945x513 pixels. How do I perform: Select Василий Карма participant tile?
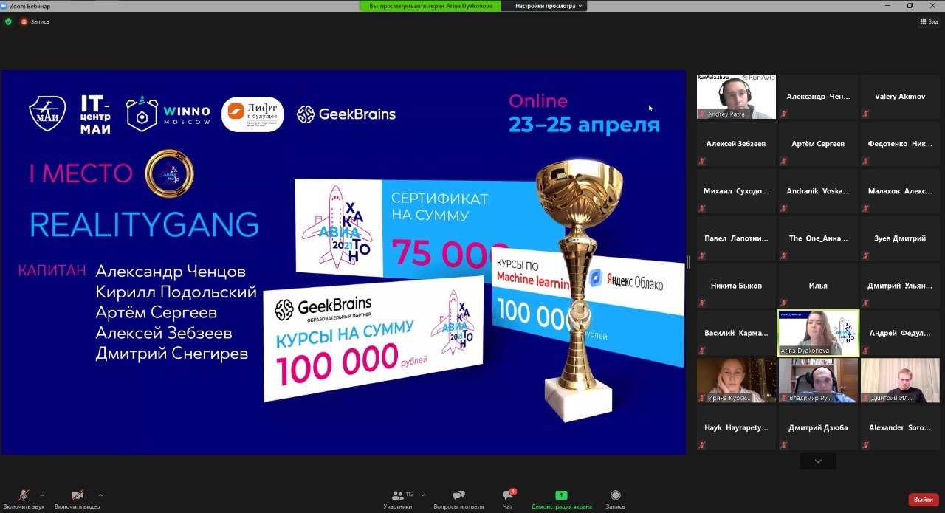tap(736, 333)
